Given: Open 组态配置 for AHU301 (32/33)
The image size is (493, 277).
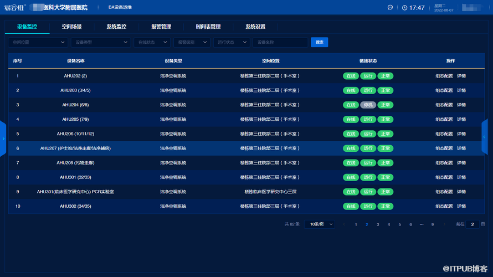Looking at the screenshot, I should pos(444,177).
